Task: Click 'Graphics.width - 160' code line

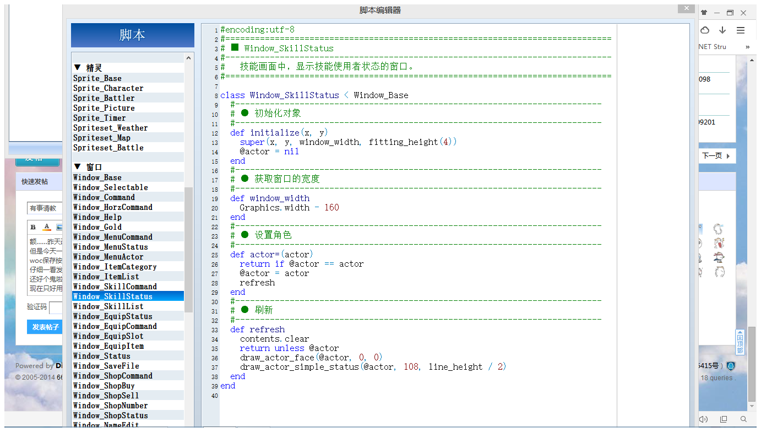Action: [289, 208]
